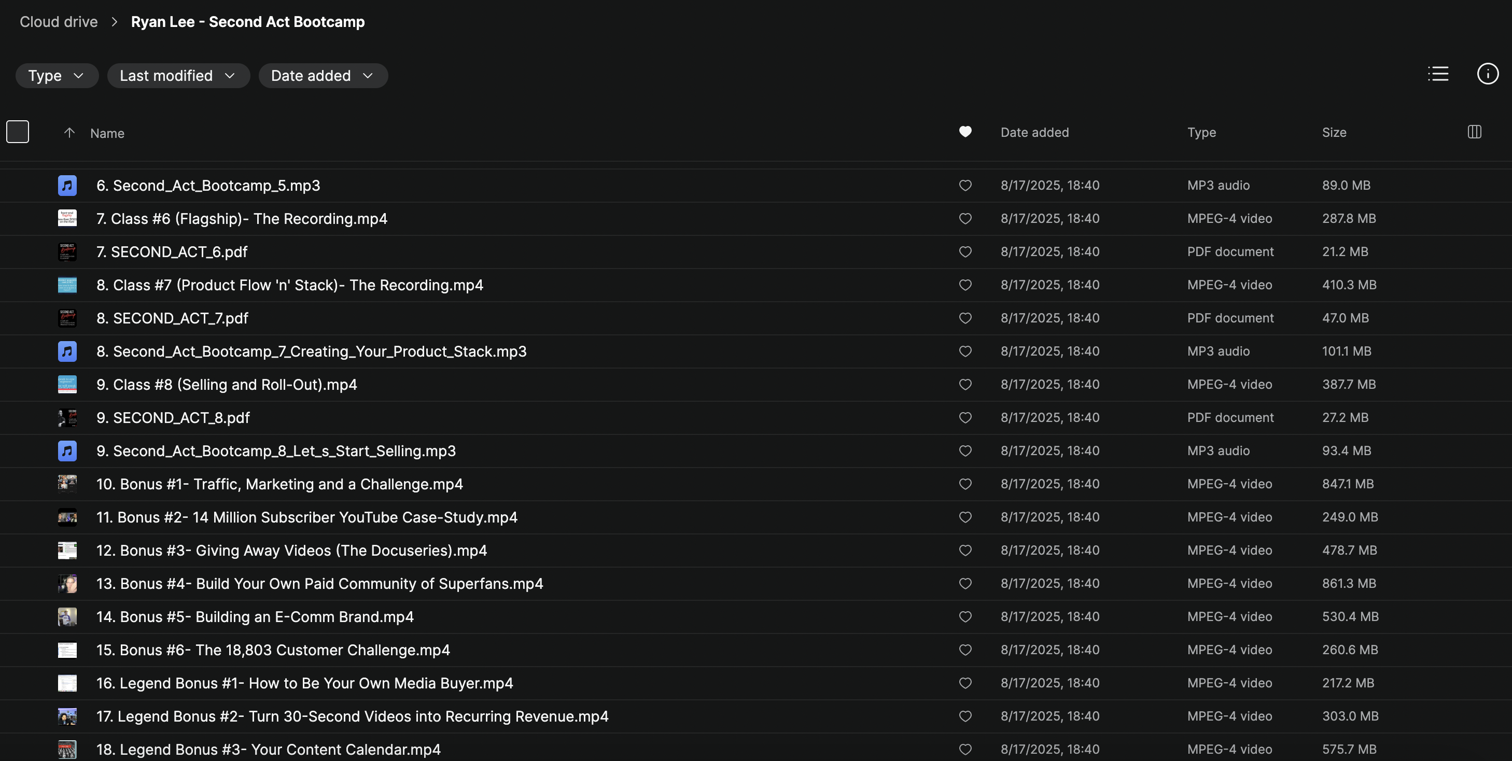Click the column settings icon

1475,132
